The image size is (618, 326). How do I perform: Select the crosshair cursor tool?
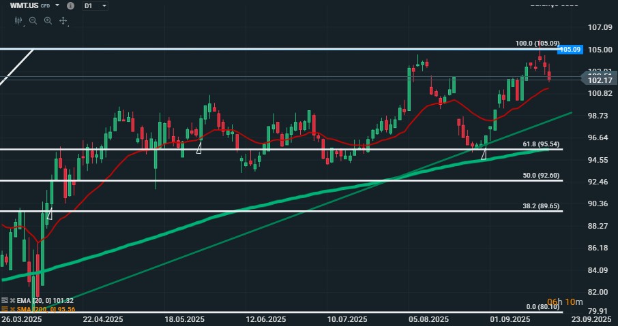pos(63,20)
